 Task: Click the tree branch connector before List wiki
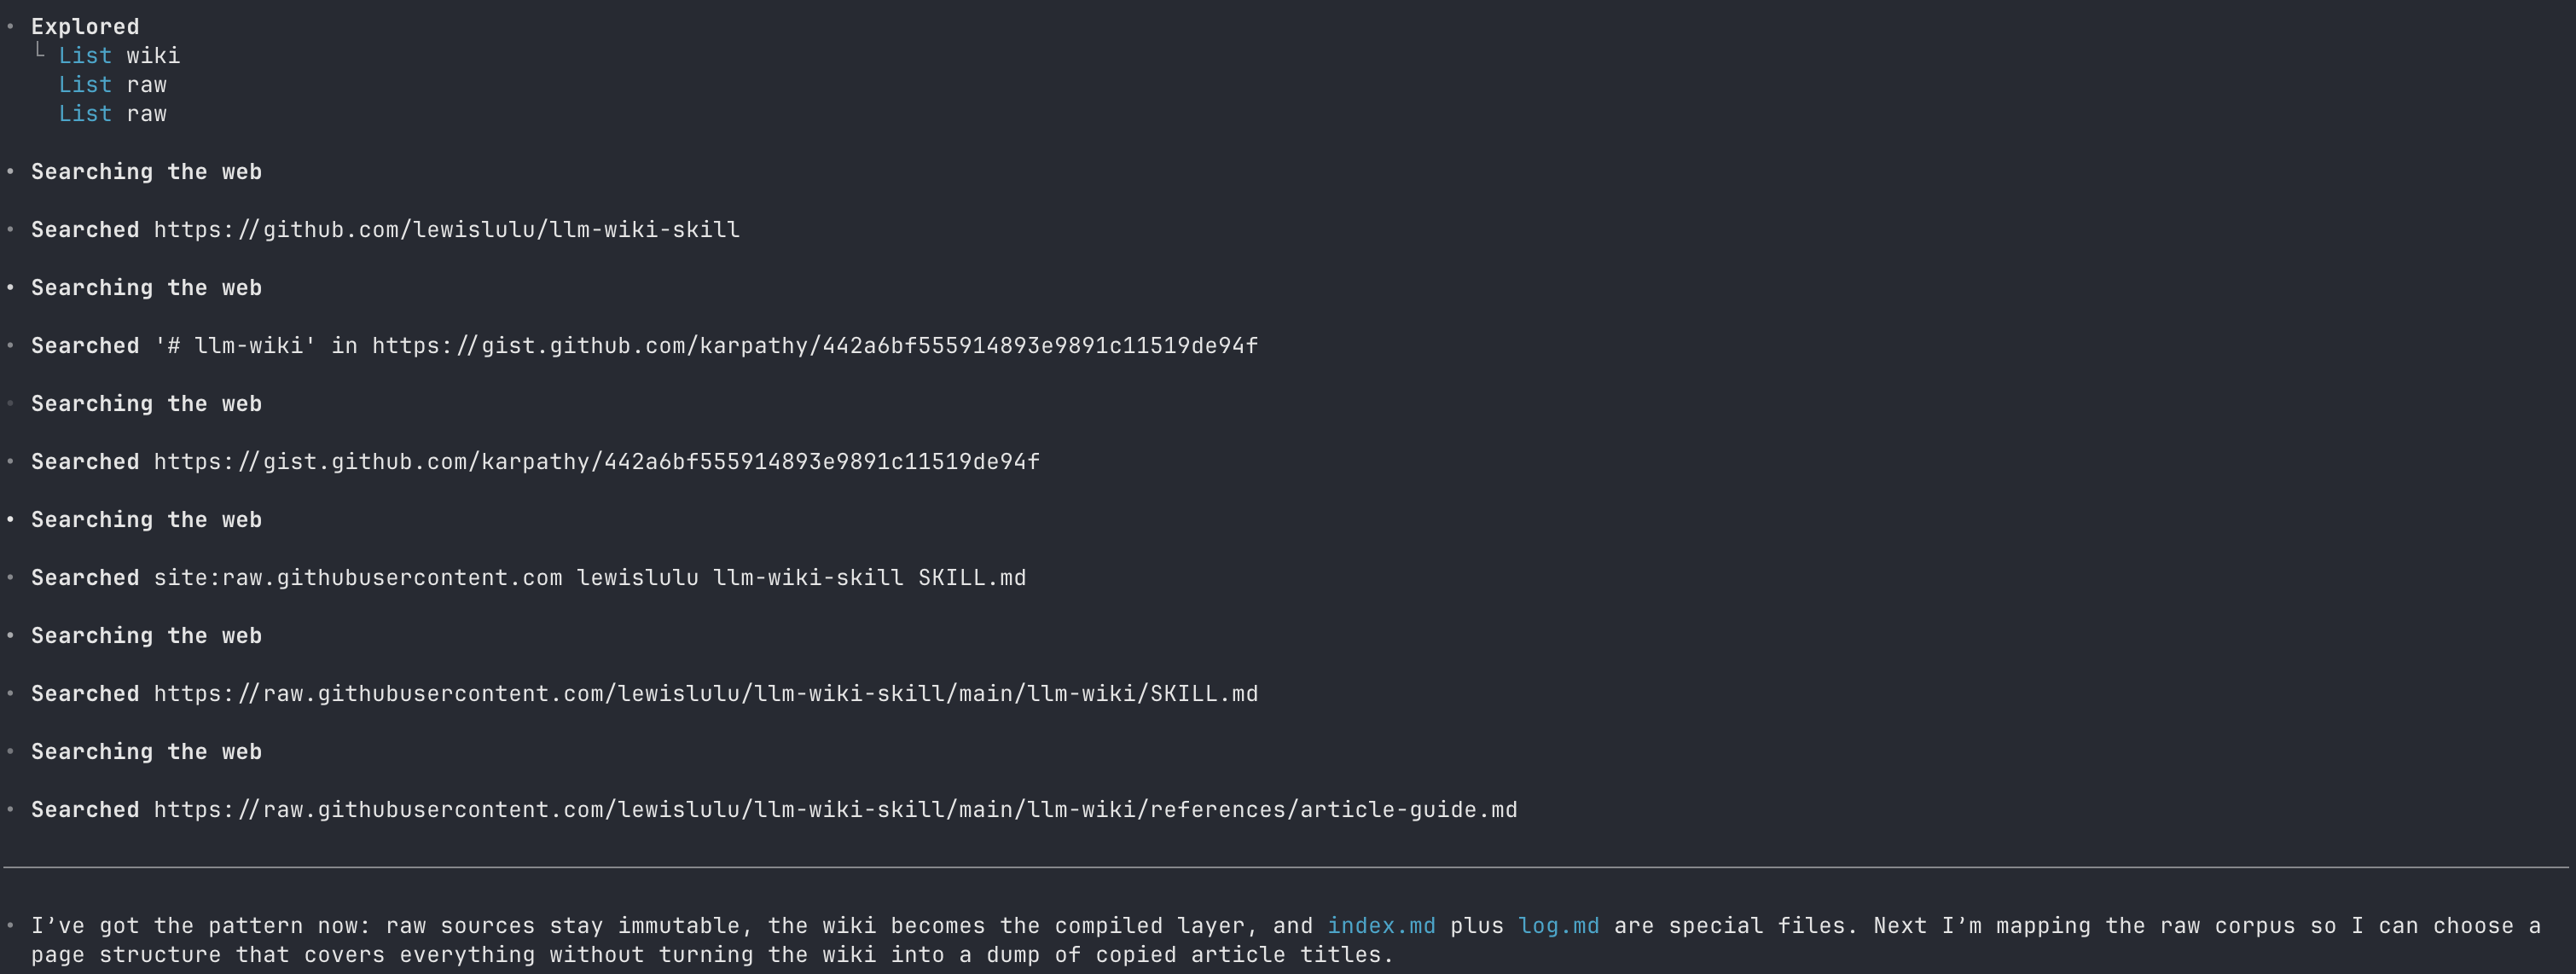40,52
